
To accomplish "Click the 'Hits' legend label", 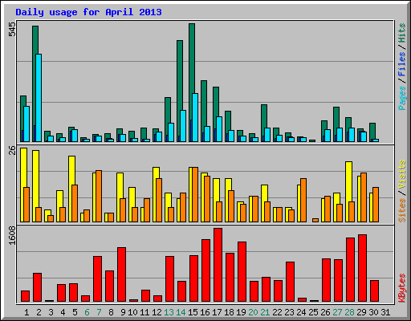I will pyautogui.click(x=401, y=33).
